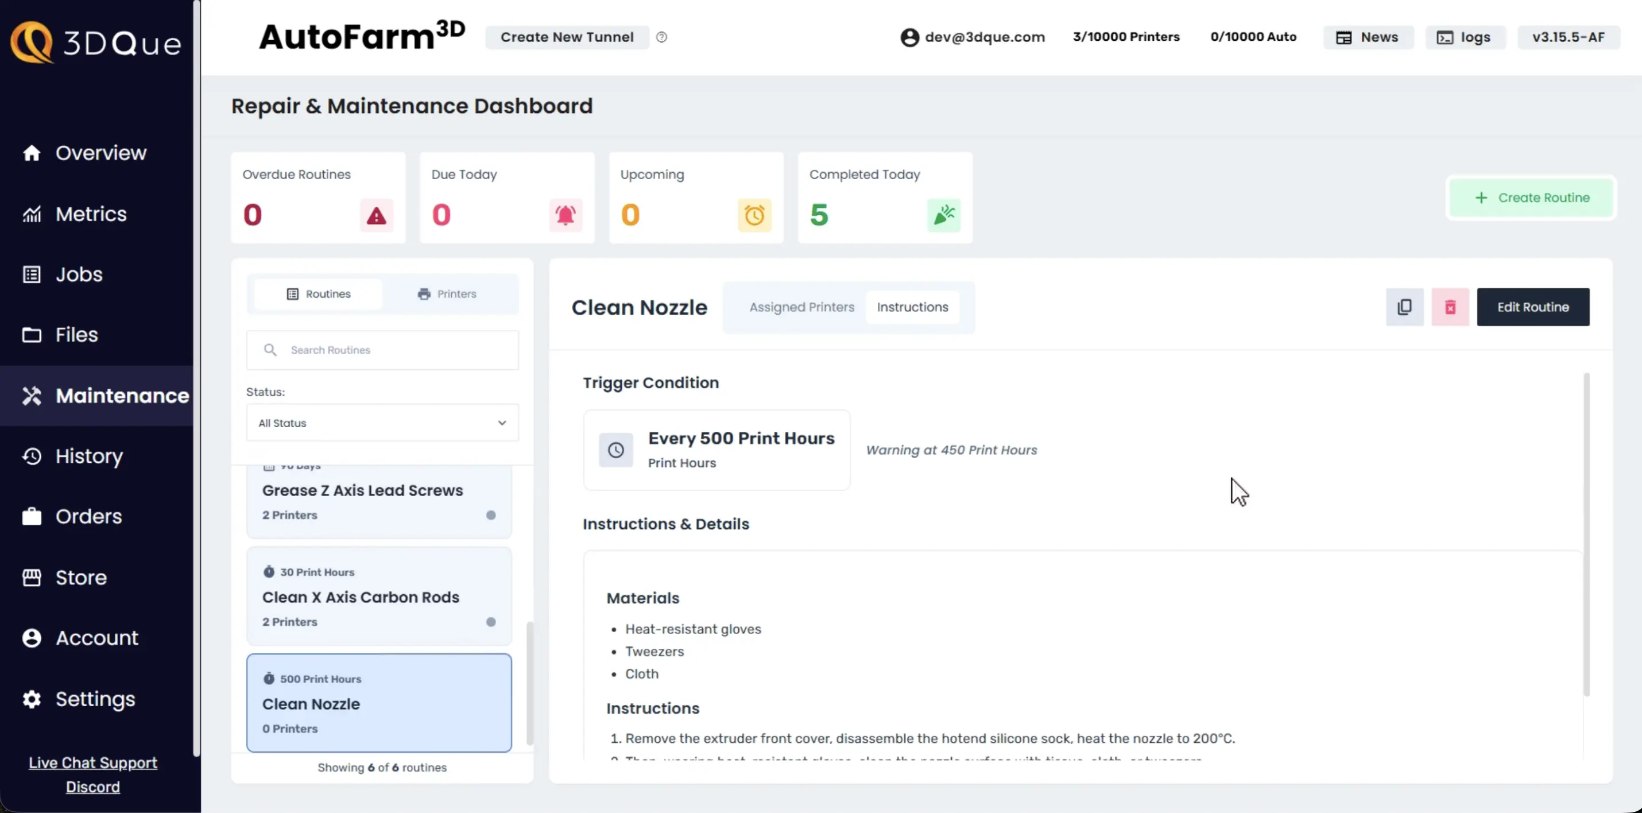1642x813 pixels.
Task: Open History in the sidebar
Action: pos(89,456)
